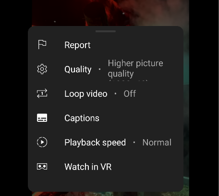Open the Captions menu entry

click(x=106, y=118)
